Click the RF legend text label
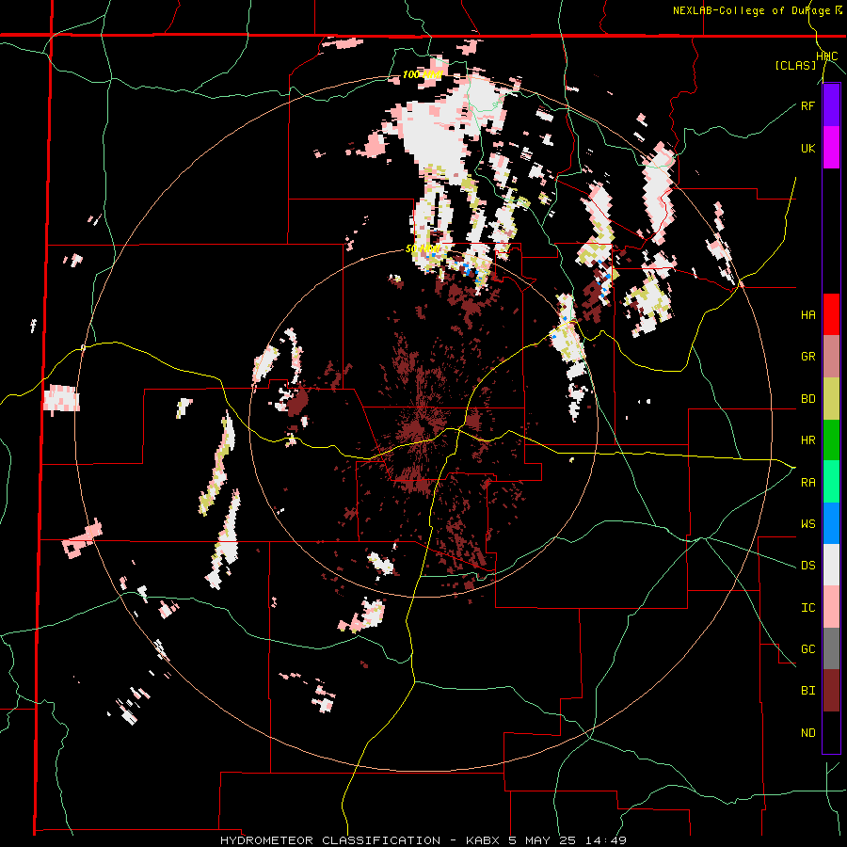This screenshot has height=847, width=847. point(807,106)
